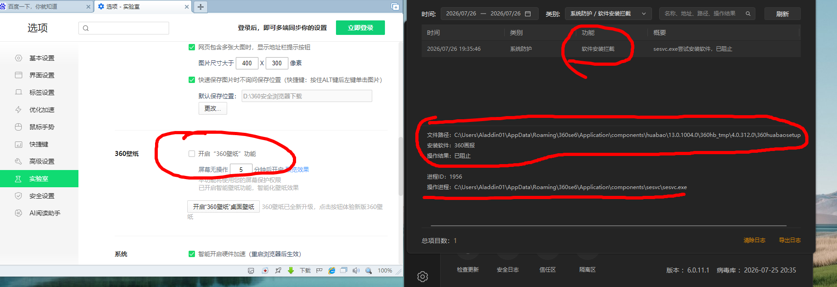Click the start date 2026/07/26 in log window
Image resolution: width=837 pixels, height=287 pixels.
click(x=461, y=14)
